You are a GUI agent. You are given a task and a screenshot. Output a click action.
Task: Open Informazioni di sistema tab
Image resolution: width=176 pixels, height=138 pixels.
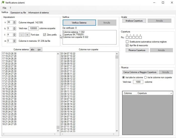tap(38, 13)
